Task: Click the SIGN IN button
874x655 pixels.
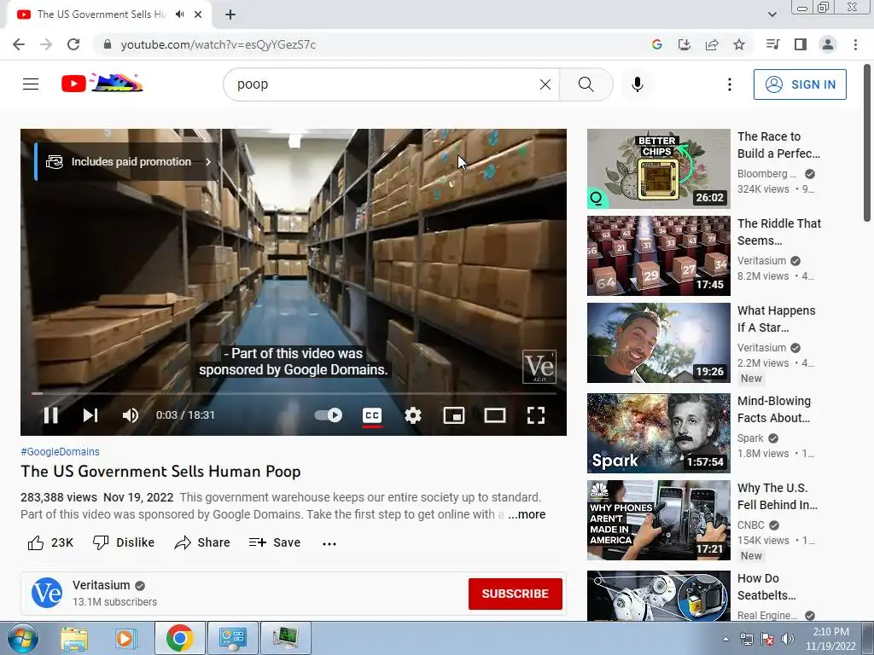Action: [x=800, y=84]
